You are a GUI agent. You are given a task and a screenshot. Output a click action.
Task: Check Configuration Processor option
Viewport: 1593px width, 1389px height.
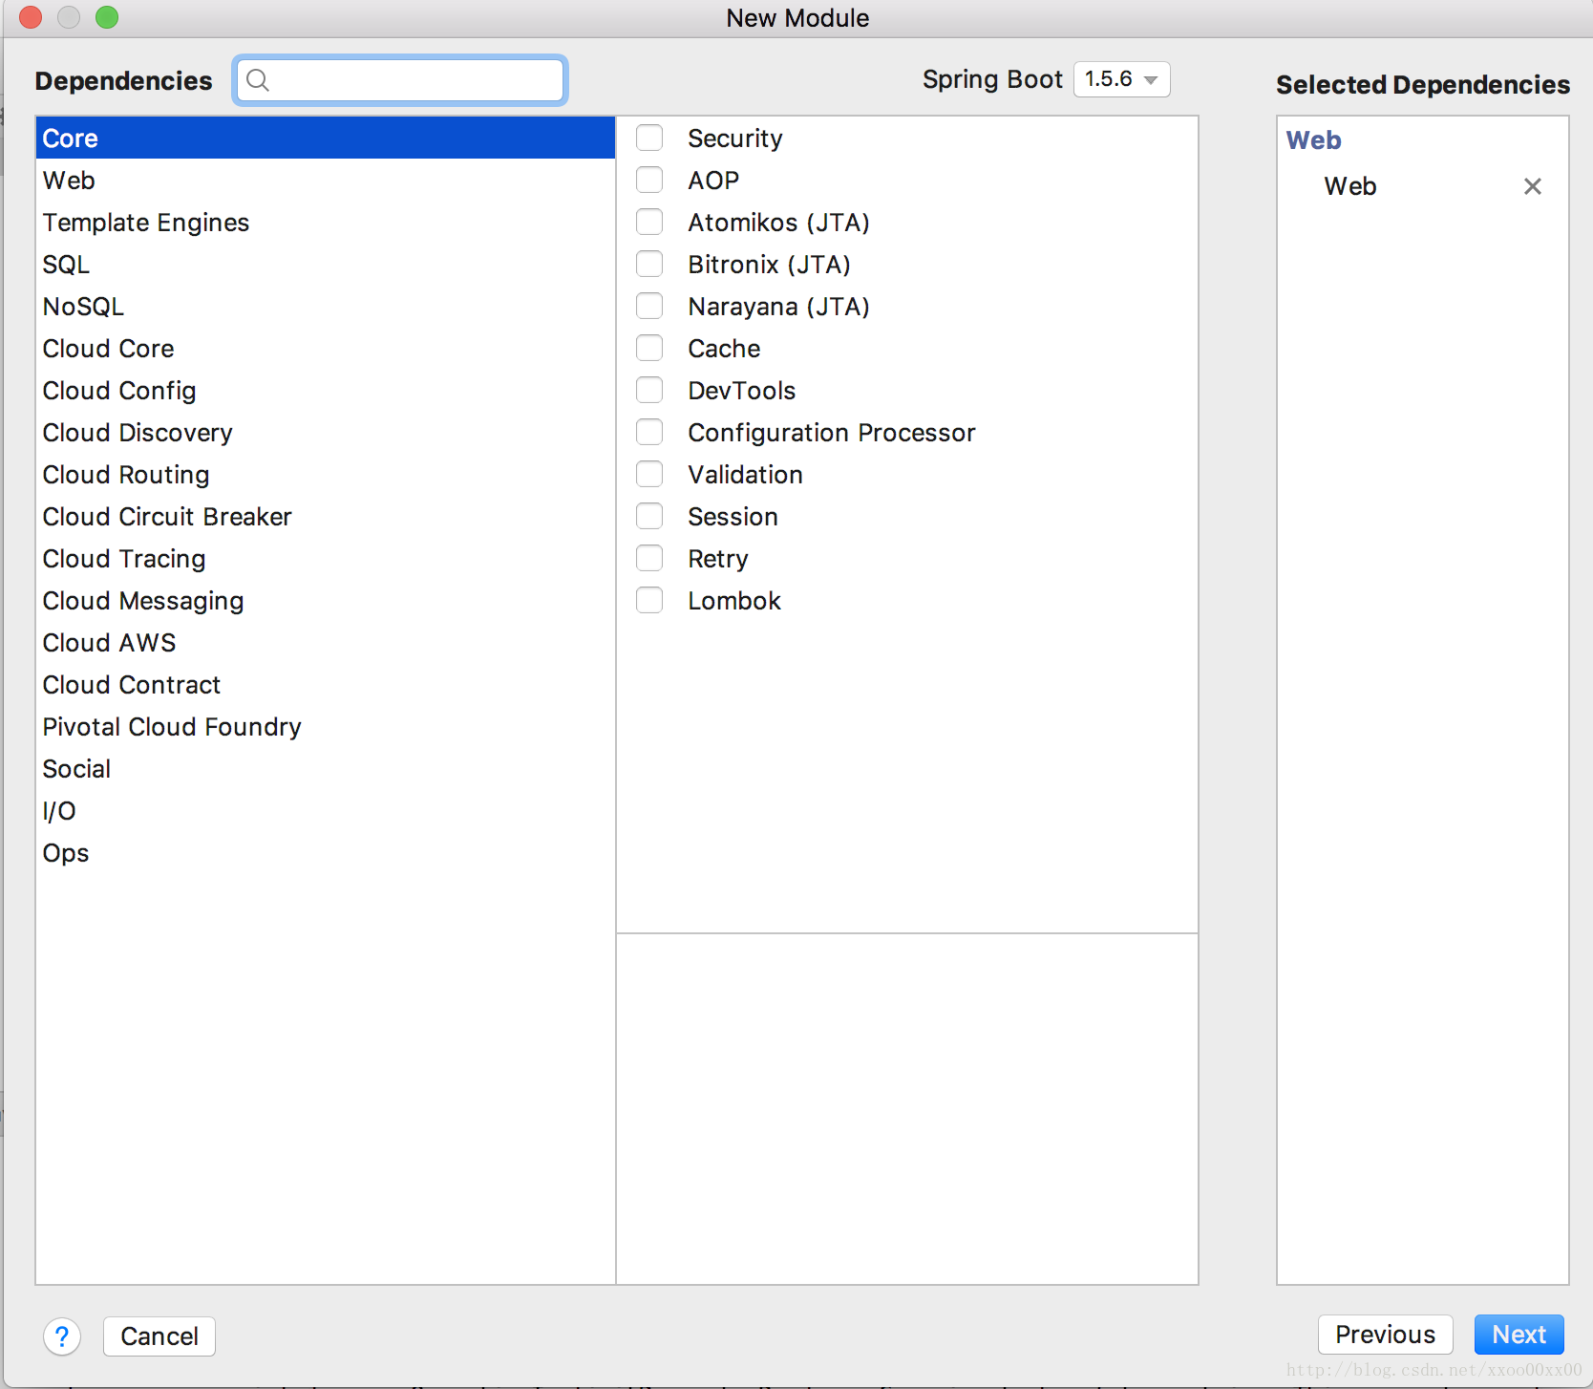pyautogui.click(x=649, y=432)
